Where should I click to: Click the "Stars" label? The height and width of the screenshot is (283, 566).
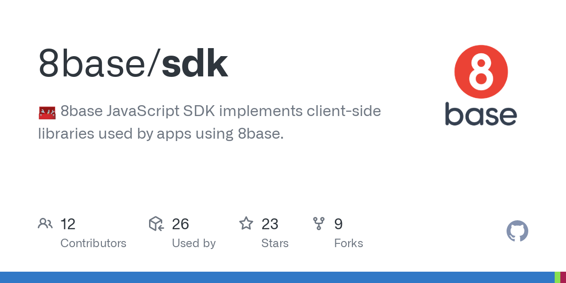click(x=275, y=243)
